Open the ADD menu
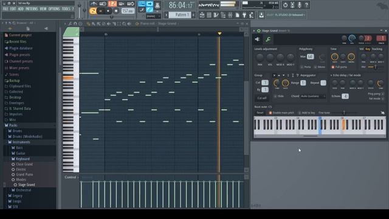 [x=21, y=9]
